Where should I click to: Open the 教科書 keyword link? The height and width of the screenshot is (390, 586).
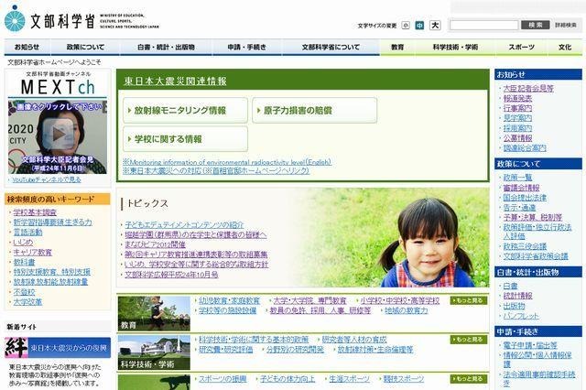click(25, 262)
